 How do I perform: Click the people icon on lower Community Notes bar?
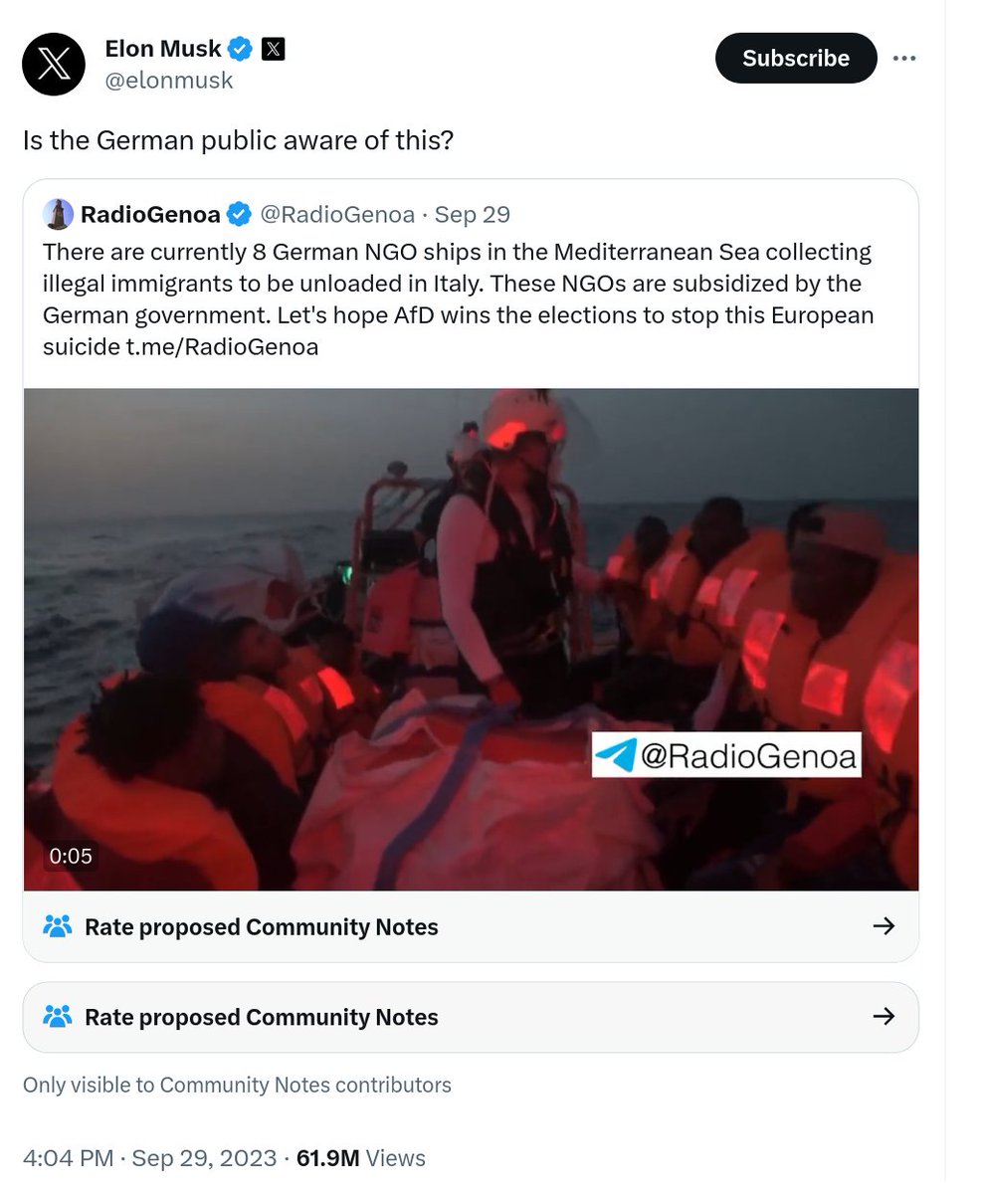pos(58,1017)
